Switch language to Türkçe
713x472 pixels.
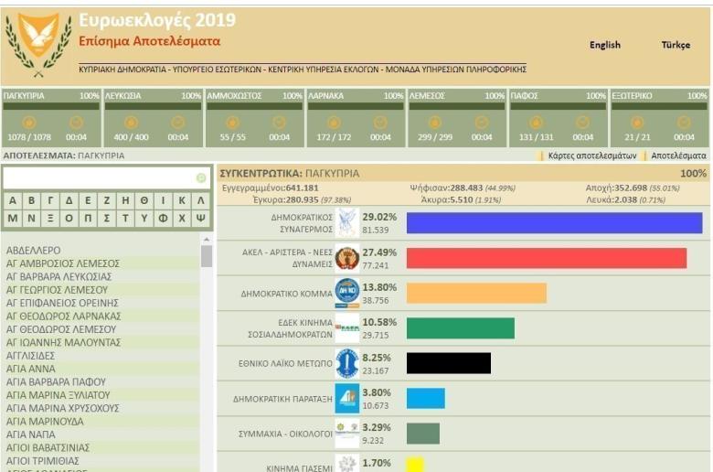pyautogui.click(x=676, y=45)
